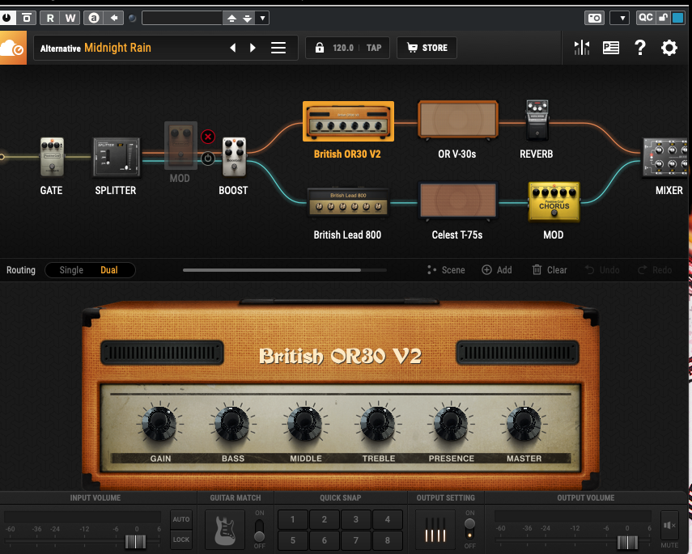Select Quick Snap slot 1
The height and width of the screenshot is (554, 692).
tap(293, 519)
